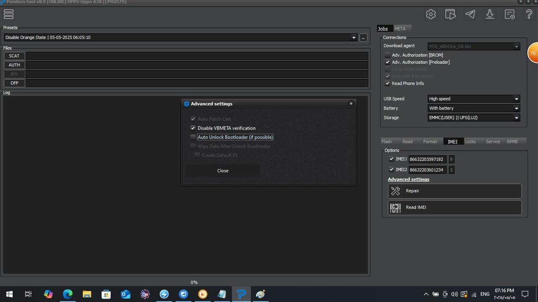This screenshot has width=538, height=302.
Task: Toggle the IMEI1 checkbox
Action: coord(391,159)
